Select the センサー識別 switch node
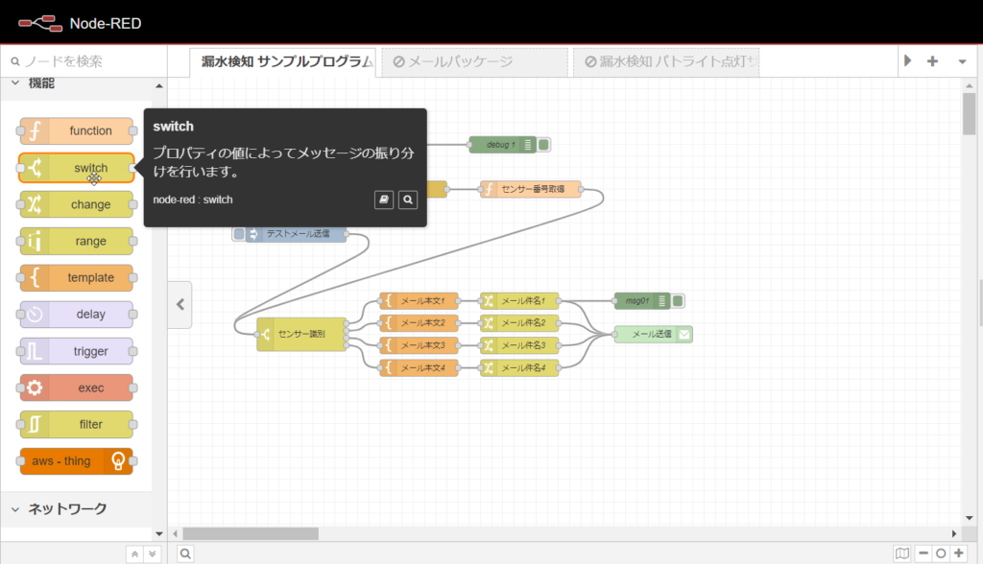This screenshot has height=564, width=983. (301, 334)
